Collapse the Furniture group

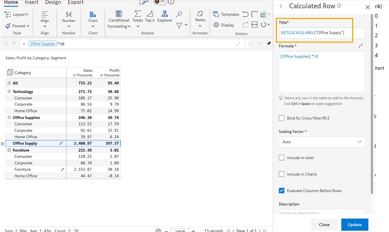(9, 150)
